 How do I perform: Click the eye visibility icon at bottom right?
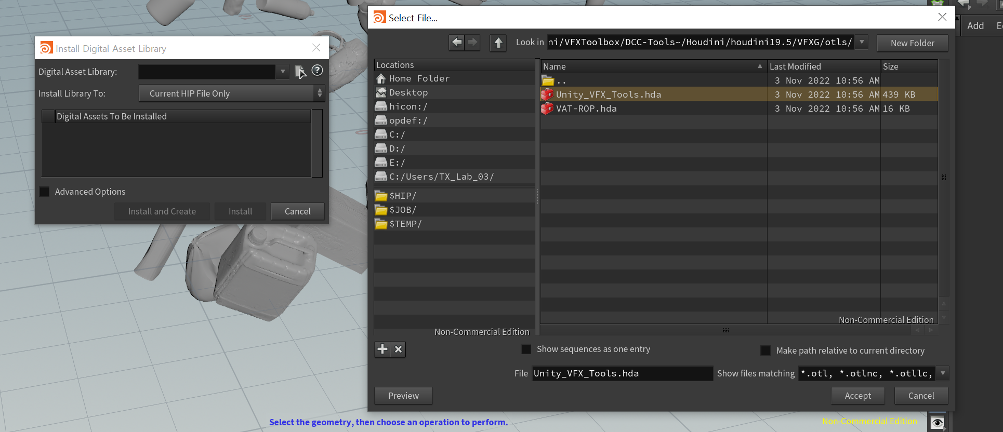937,423
